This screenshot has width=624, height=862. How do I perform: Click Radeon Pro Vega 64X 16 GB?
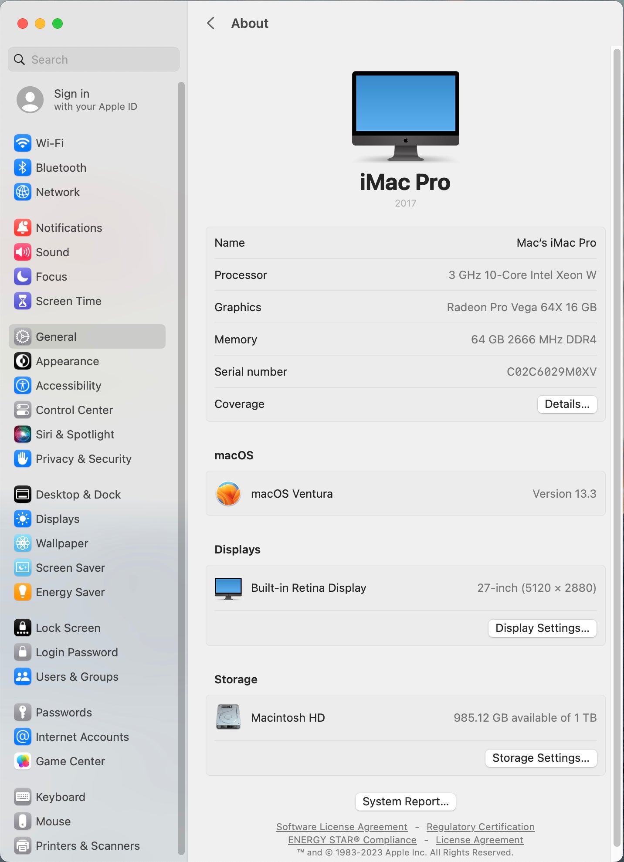click(522, 307)
